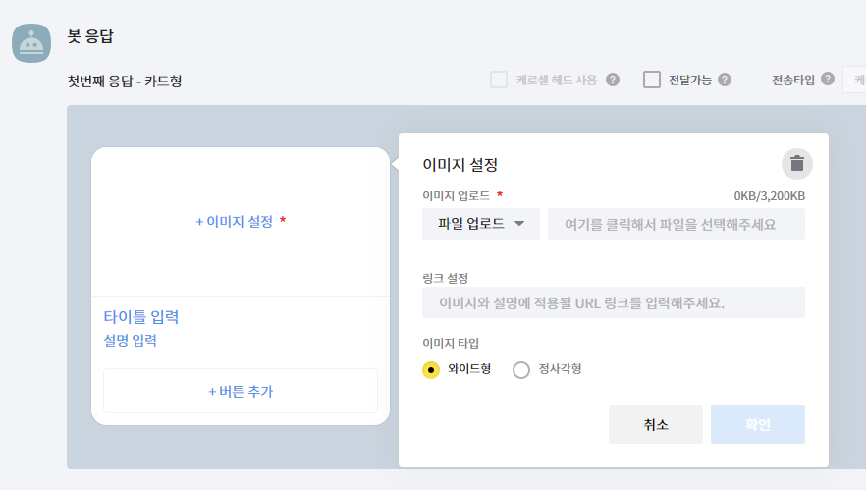The image size is (866, 490).
Task: Click the 이미지 설정 panel title
Action: click(x=460, y=165)
